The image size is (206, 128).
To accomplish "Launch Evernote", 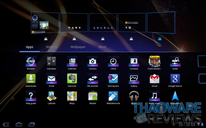I will point(72,80).
